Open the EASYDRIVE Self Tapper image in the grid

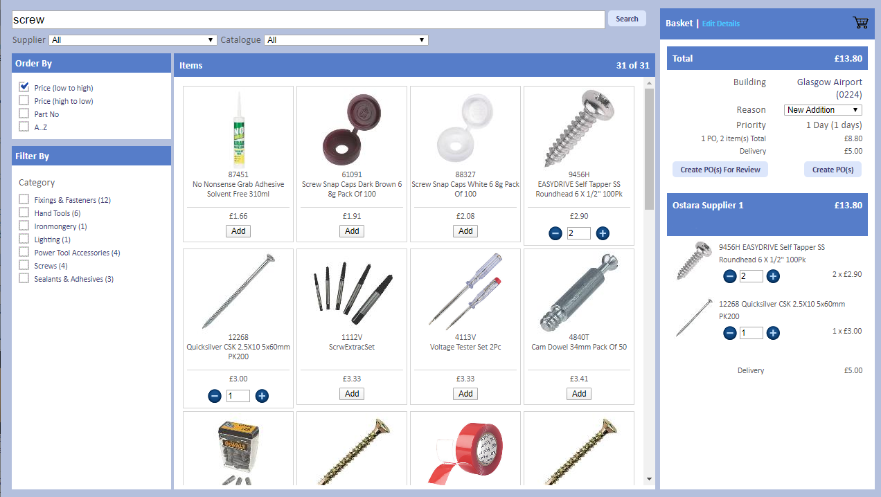click(579, 129)
